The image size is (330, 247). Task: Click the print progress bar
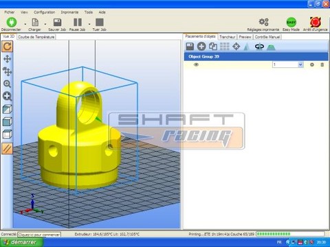point(290,234)
